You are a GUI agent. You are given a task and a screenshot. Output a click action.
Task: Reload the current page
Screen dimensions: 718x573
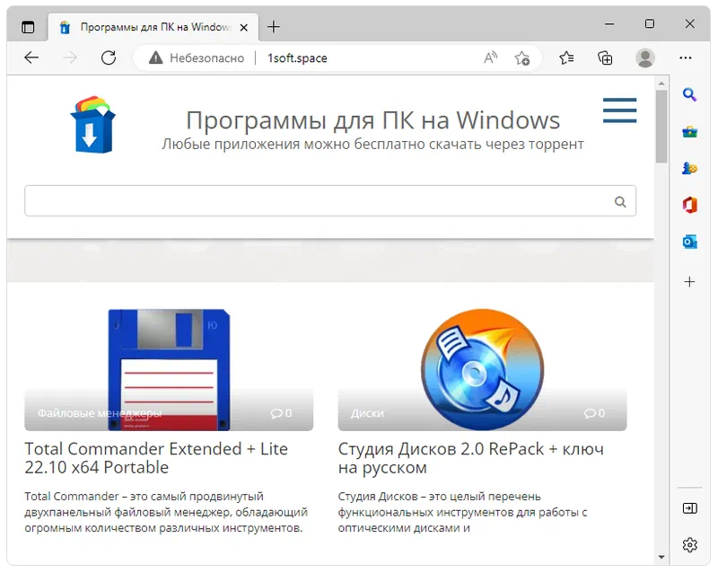tap(109, 57)
